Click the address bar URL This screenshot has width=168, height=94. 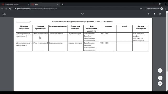37,9
